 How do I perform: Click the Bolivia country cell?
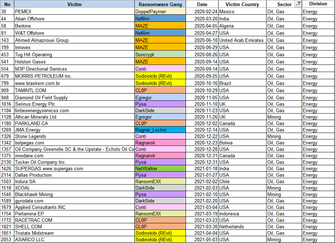point(242,143)
